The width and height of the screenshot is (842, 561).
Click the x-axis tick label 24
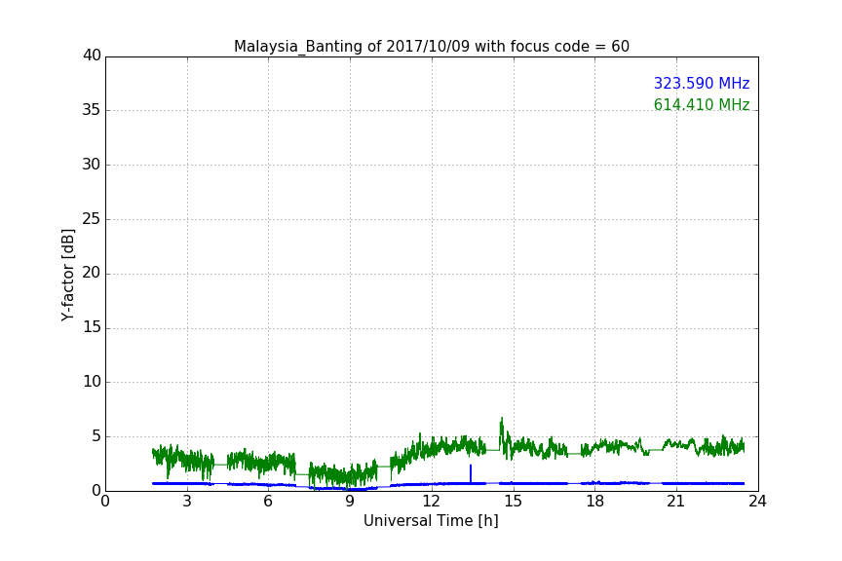tap(757, 502)
